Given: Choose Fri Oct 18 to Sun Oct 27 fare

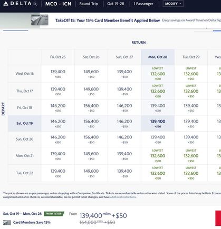Looking at the screenshot, I should pyautogui.click(x=124, y=107).
